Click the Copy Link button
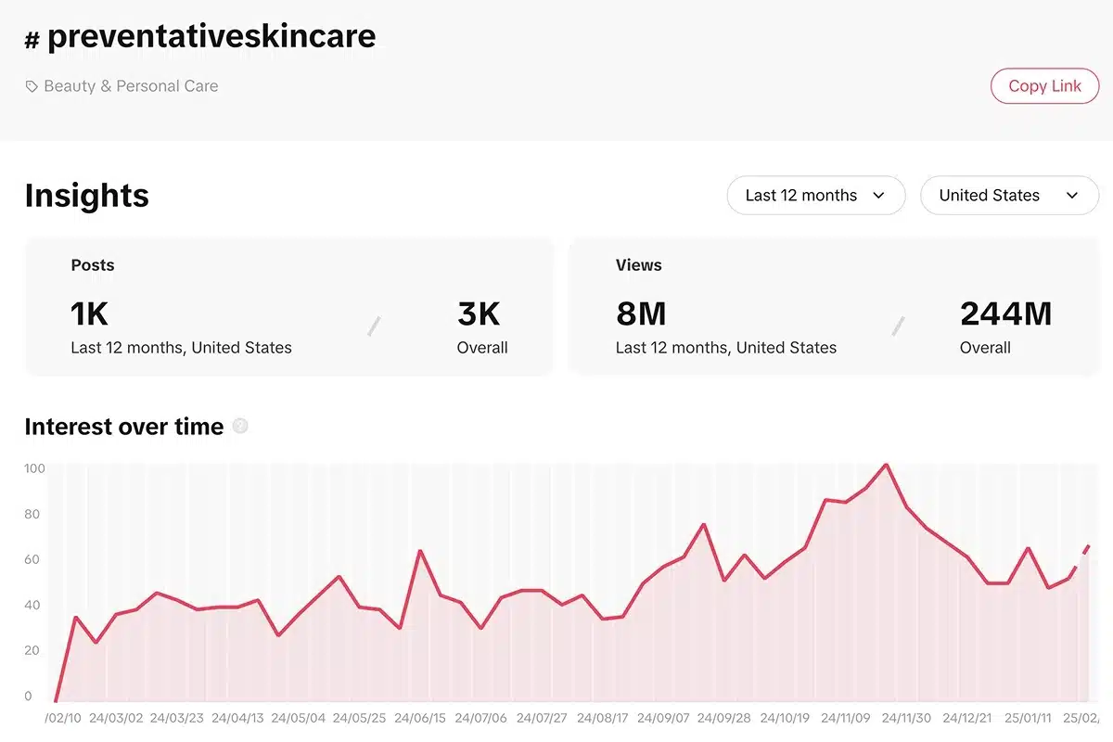Viewport: 1113px width, 742px height. pos(1044,86)
